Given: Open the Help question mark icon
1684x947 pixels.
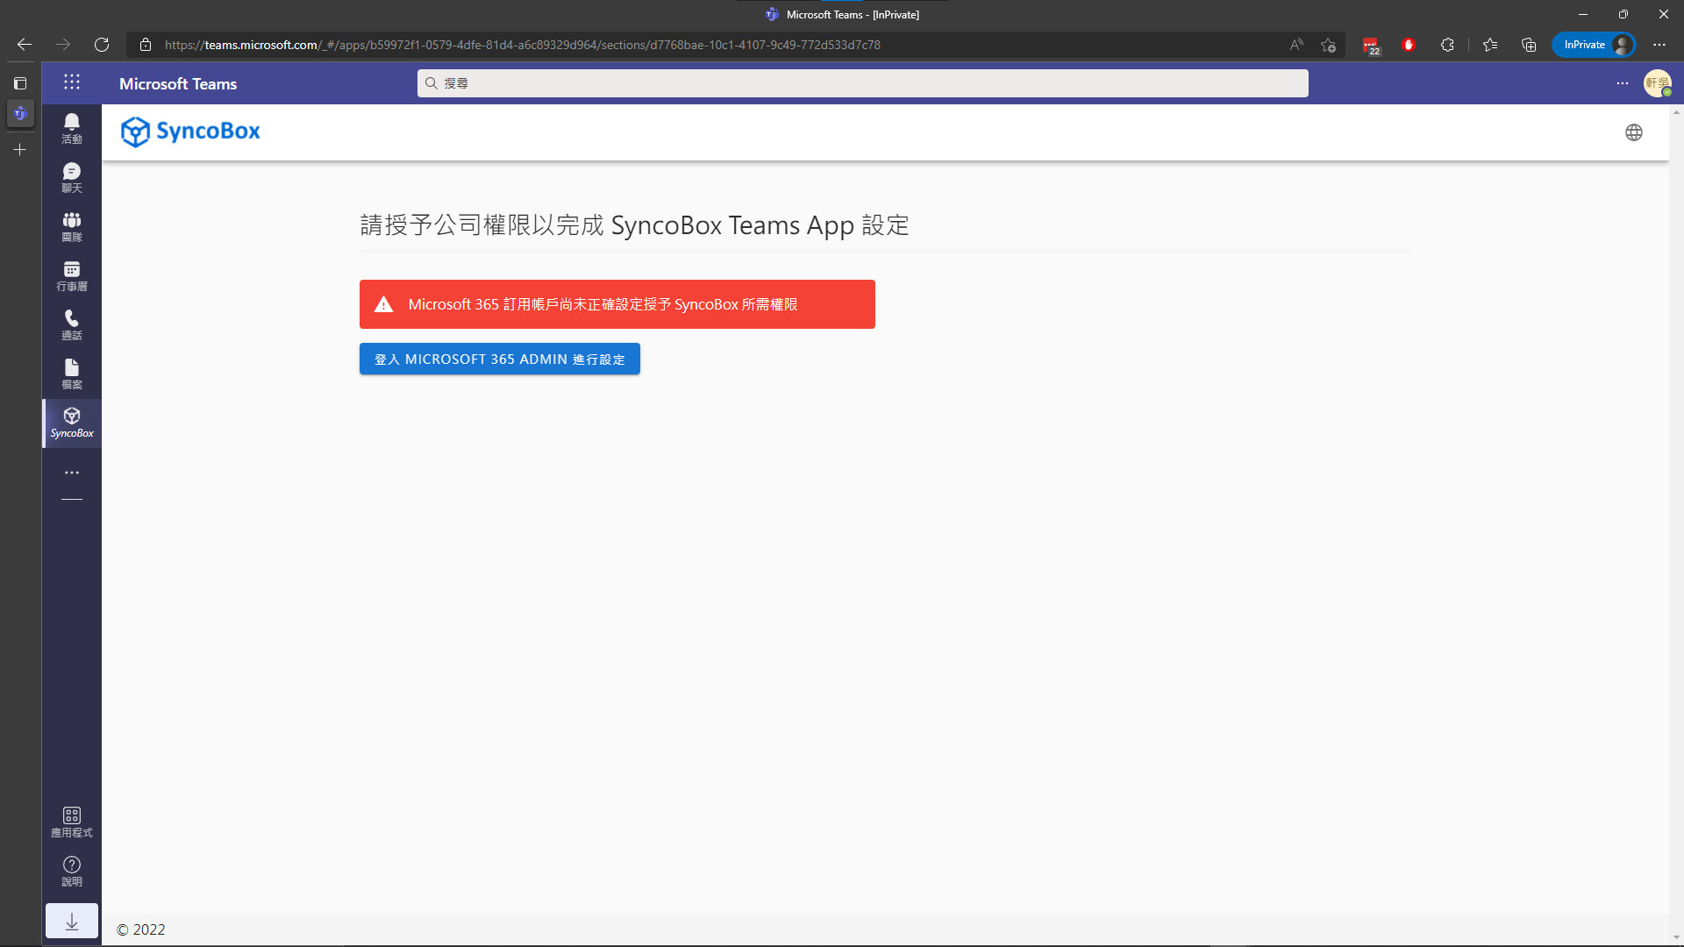Looking at the screenshot, I should 72,871.
